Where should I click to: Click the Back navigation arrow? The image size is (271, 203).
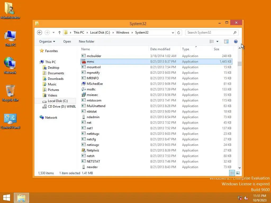(x=40, y=33)
